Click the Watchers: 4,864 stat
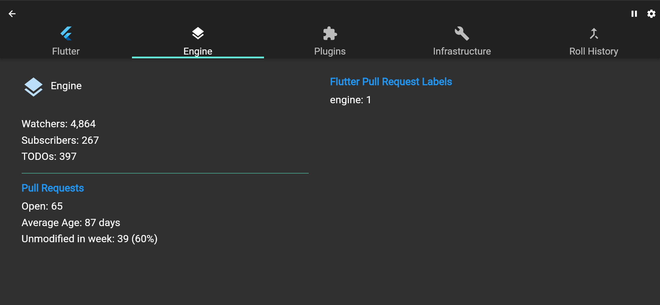Viewport: 660px width, 305px height. point(58,124)
